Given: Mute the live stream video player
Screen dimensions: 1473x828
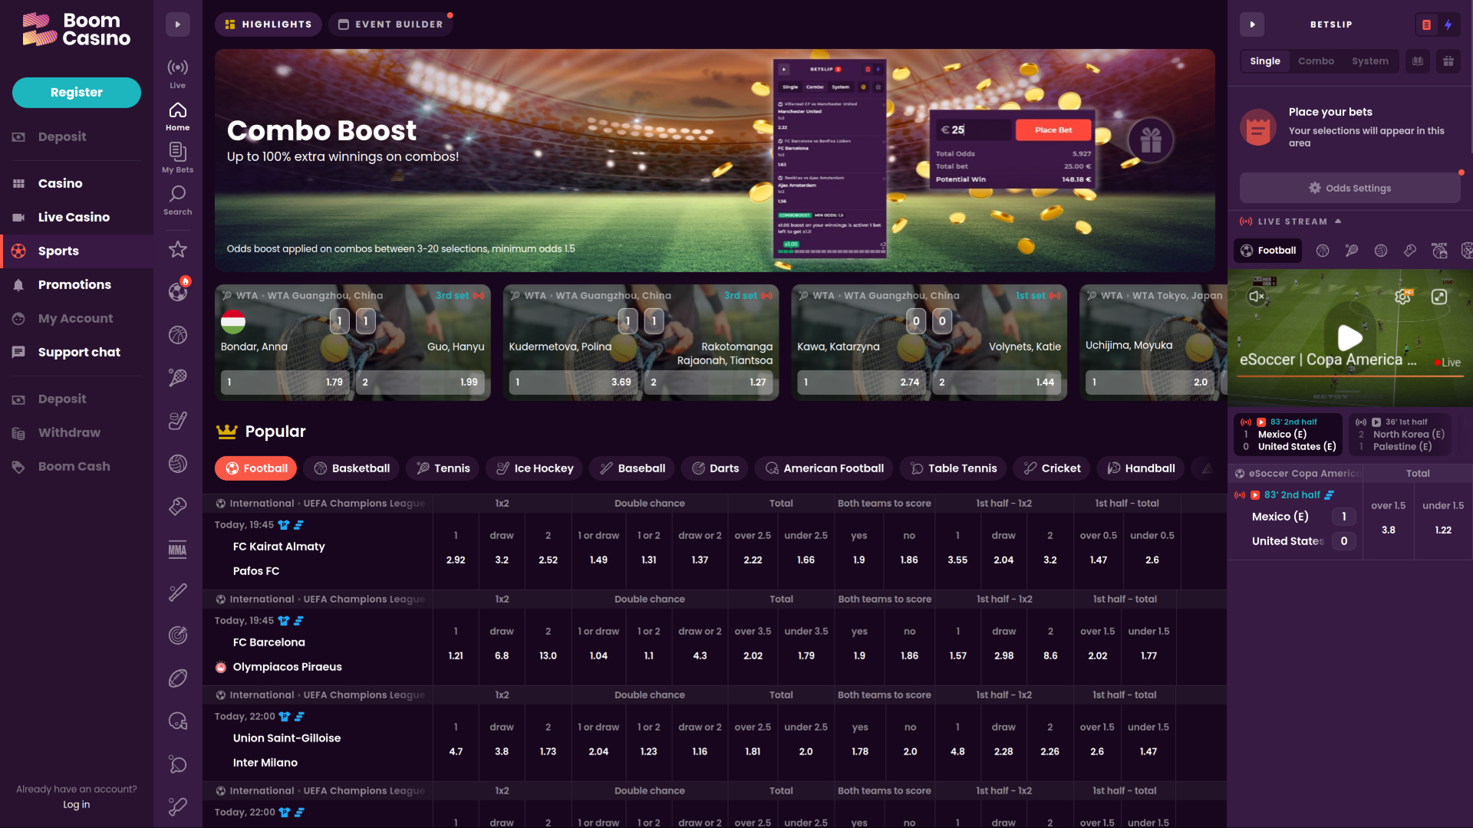Looking at the screenshot, I should click(1256, 296).
